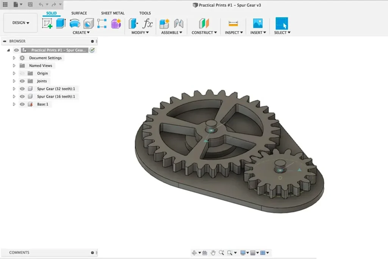Open the SURFACE tab
Viewport: 388px width, 259px height.
coord(79,13)
